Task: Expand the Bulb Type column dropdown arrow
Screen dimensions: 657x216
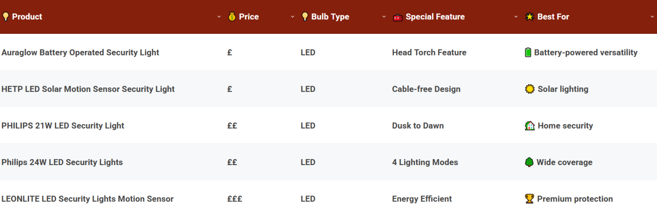Action: tap(384, 17)
